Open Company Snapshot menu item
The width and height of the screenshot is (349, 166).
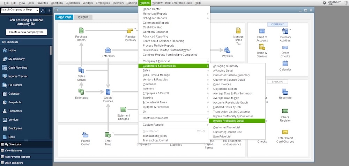pos(174,32)
